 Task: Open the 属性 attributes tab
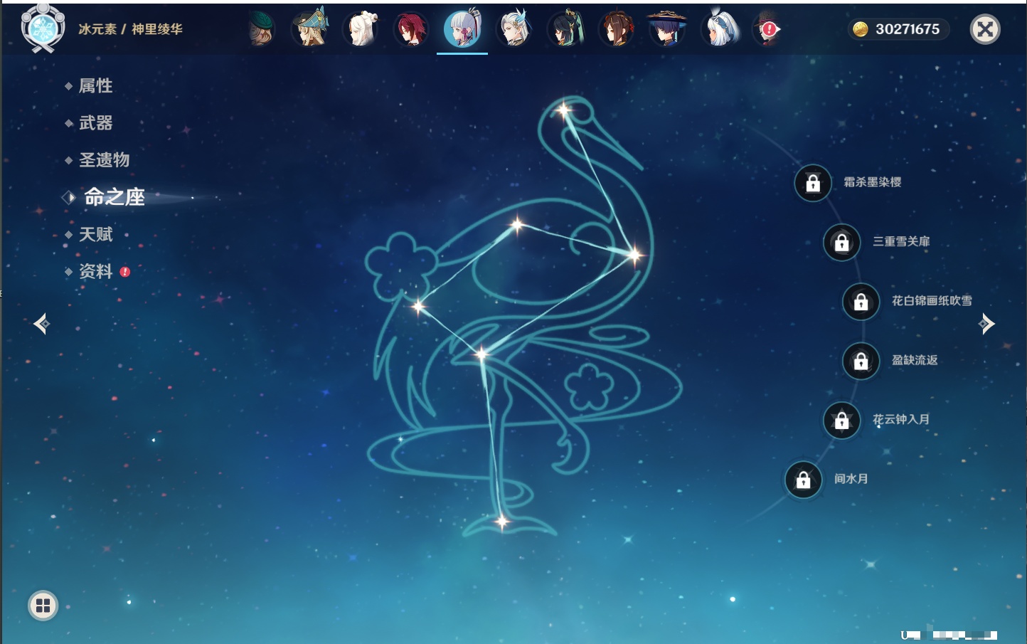(x=95, y=86)
